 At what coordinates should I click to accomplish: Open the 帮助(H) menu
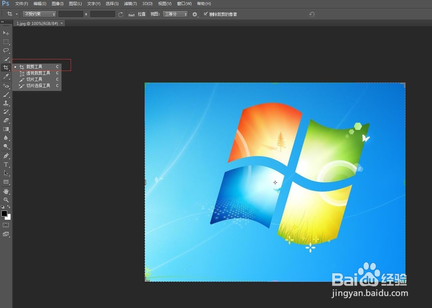tap(204, 3)
